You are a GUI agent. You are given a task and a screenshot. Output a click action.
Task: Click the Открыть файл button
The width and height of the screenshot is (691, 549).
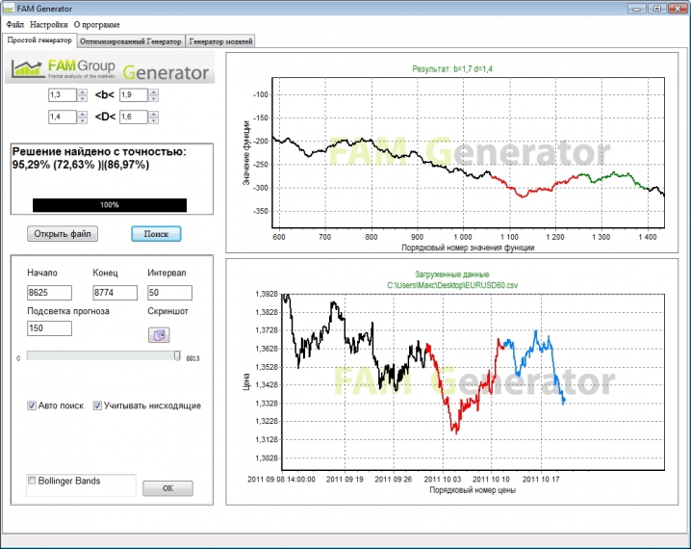(x=63, y=234)
